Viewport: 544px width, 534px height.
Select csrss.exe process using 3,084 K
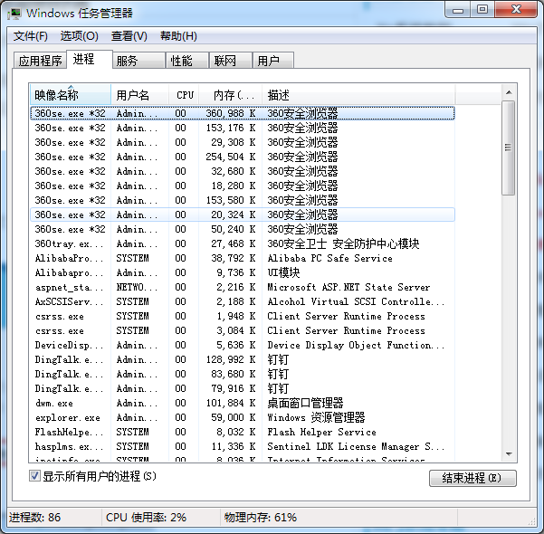click(x=243, y=330)
